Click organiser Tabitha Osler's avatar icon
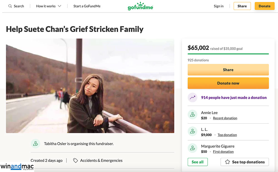This screenshot has width=278, height=172. (x=35, y=144)
